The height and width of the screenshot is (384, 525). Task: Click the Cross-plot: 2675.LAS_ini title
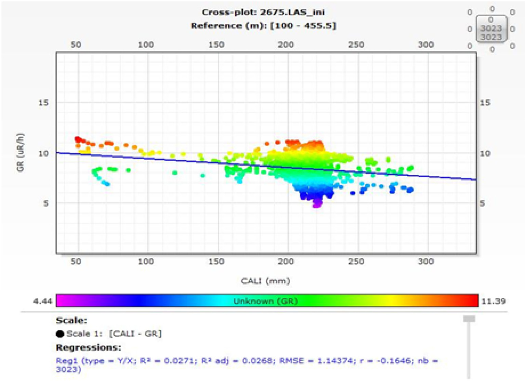pos(263,12)
